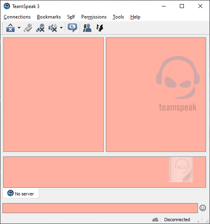Maximize the TeamSpeak 3 window
Screen dimensions: 210x224
pos(182,6)
